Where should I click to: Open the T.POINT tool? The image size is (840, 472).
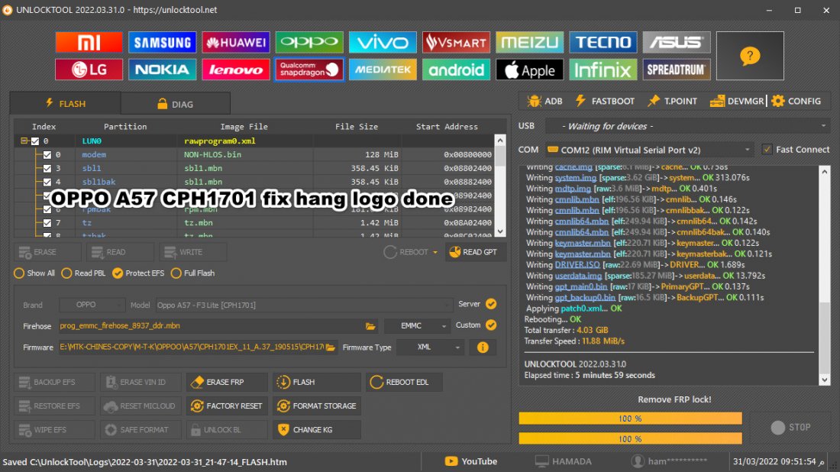(672, 102)
